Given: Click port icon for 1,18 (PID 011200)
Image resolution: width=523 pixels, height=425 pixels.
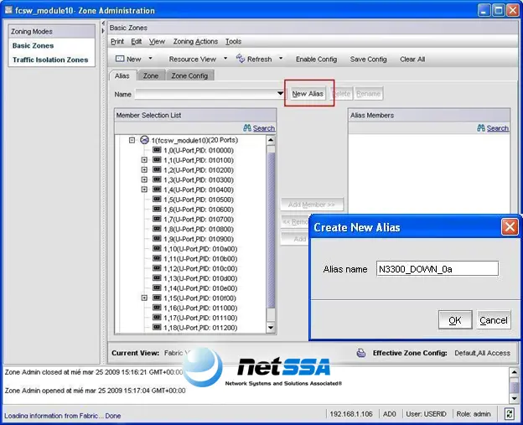Looking at the screenshot, I should pos(157,327).
